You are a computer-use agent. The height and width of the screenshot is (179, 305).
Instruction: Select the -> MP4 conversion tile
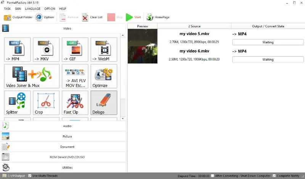pos(17,50)
